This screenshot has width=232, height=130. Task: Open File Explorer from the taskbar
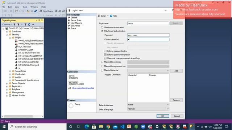101,127
